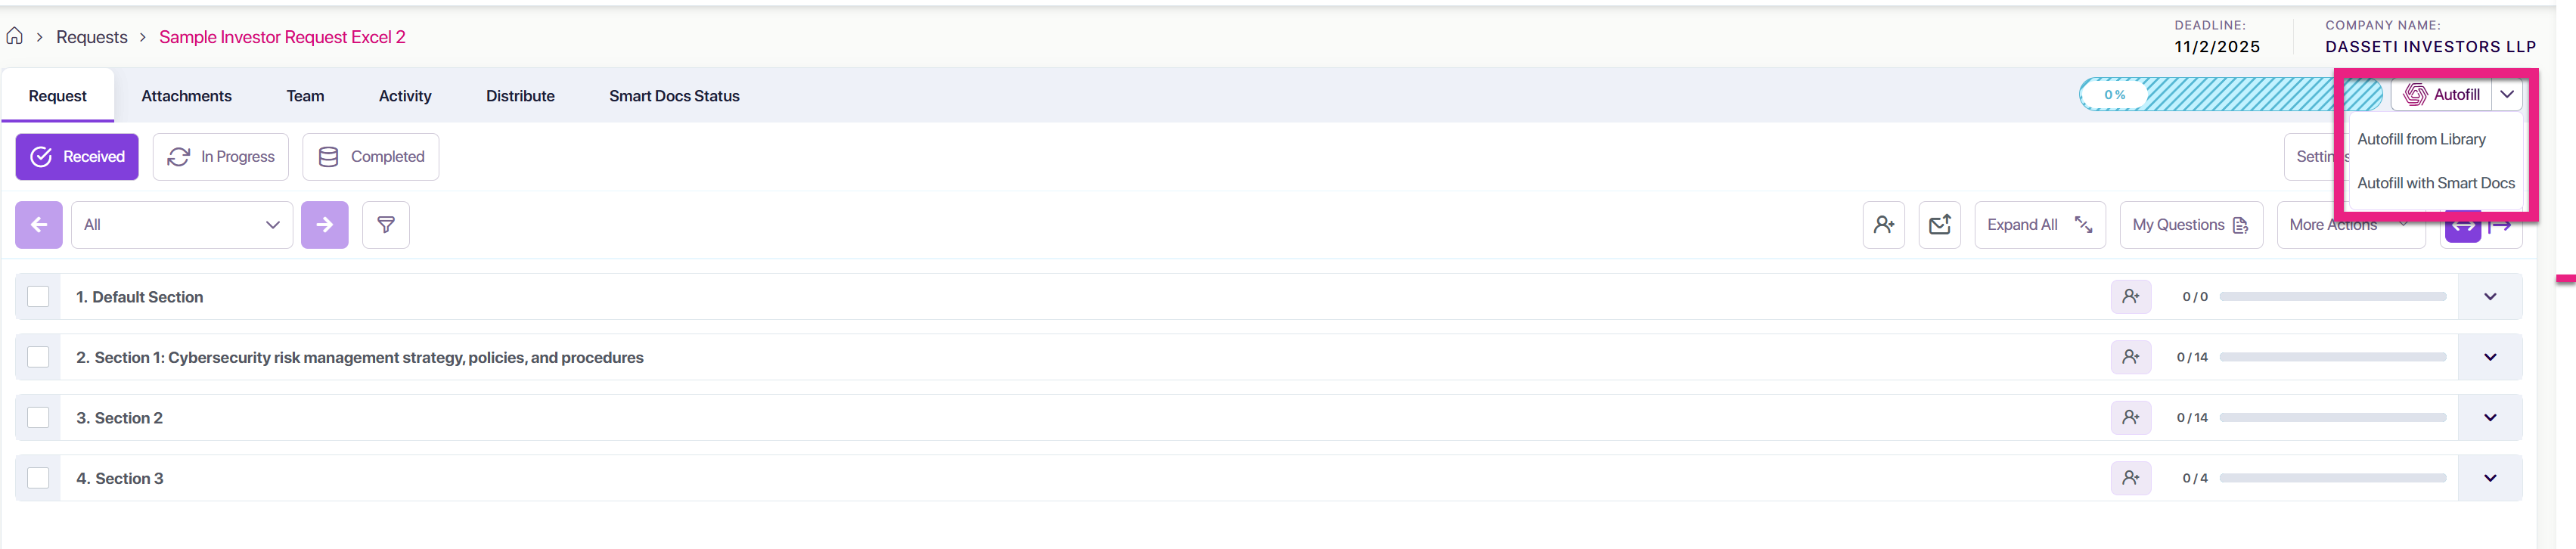Screen dimensions: 2576x549
Task: Click the filter funnel icon
Action: (386, 224)
